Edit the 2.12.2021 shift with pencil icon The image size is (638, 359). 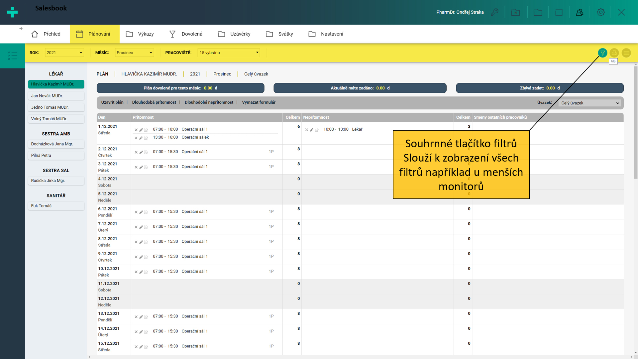tap(141, 152)
